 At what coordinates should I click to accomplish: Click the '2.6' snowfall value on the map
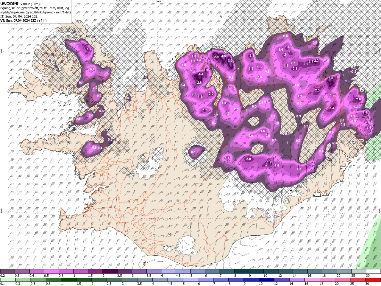point(358,100)
